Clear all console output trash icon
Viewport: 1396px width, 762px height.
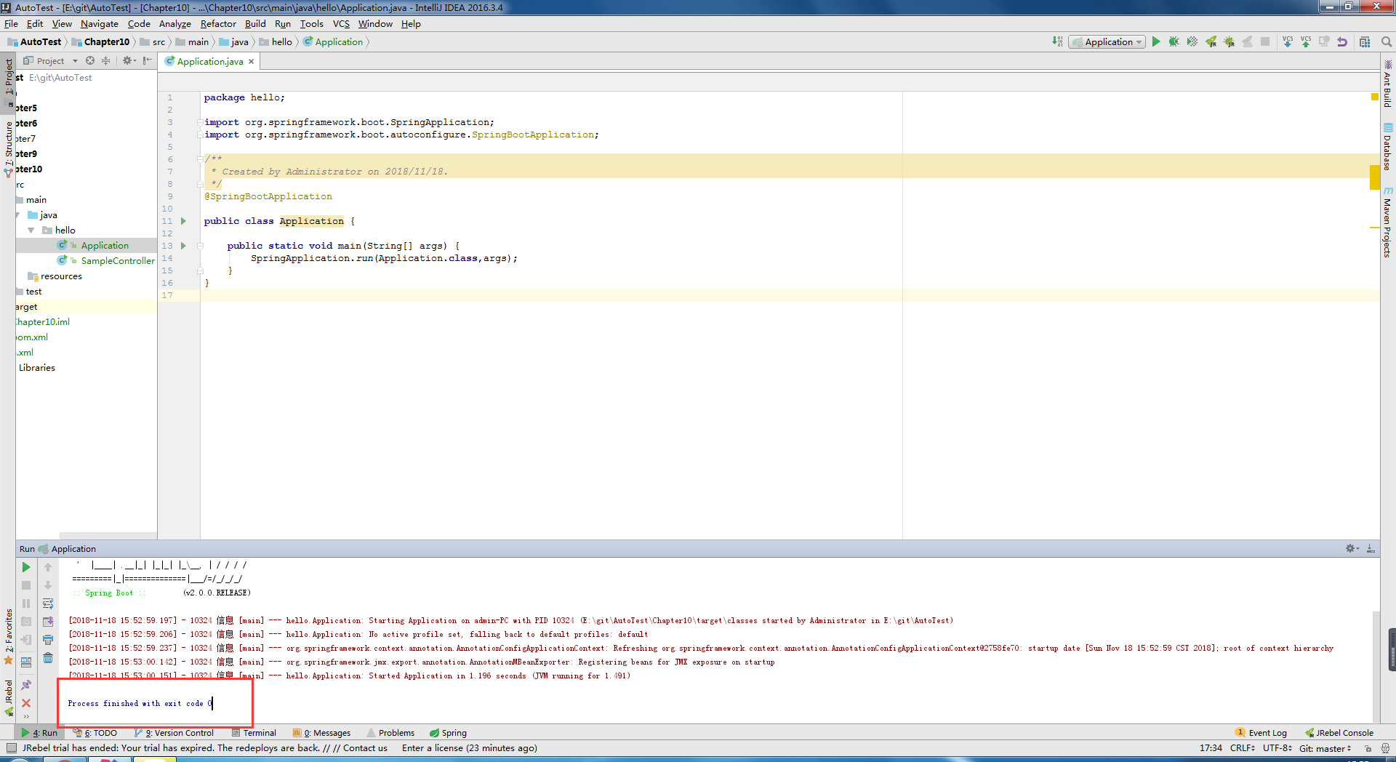[48, 658]
